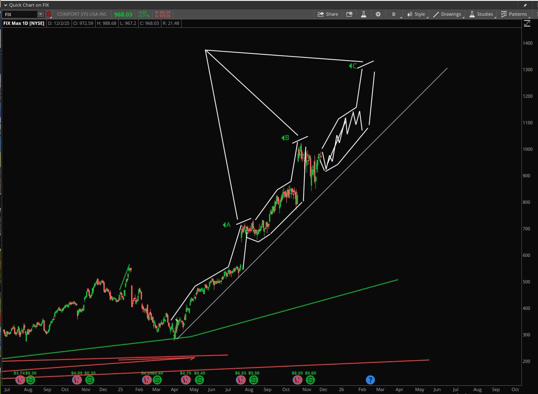Click the last price 968.03
This screenshot has width=538, height=394.
pos(123,14)
